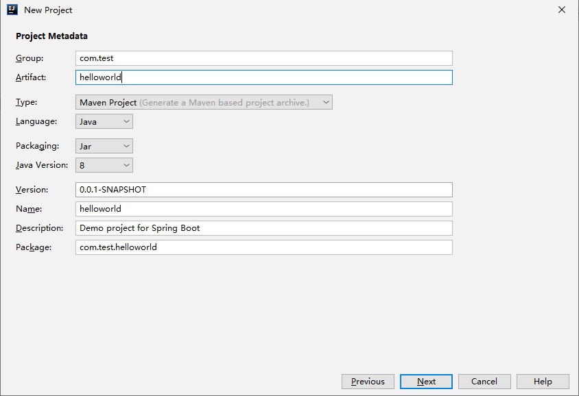The image size is (579, 396).
Task: Open the Type dropdown showing Maven Project
Action: click(204, 102)
